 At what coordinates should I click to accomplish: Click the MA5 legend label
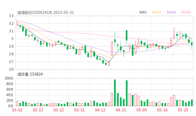click(143, 12)
